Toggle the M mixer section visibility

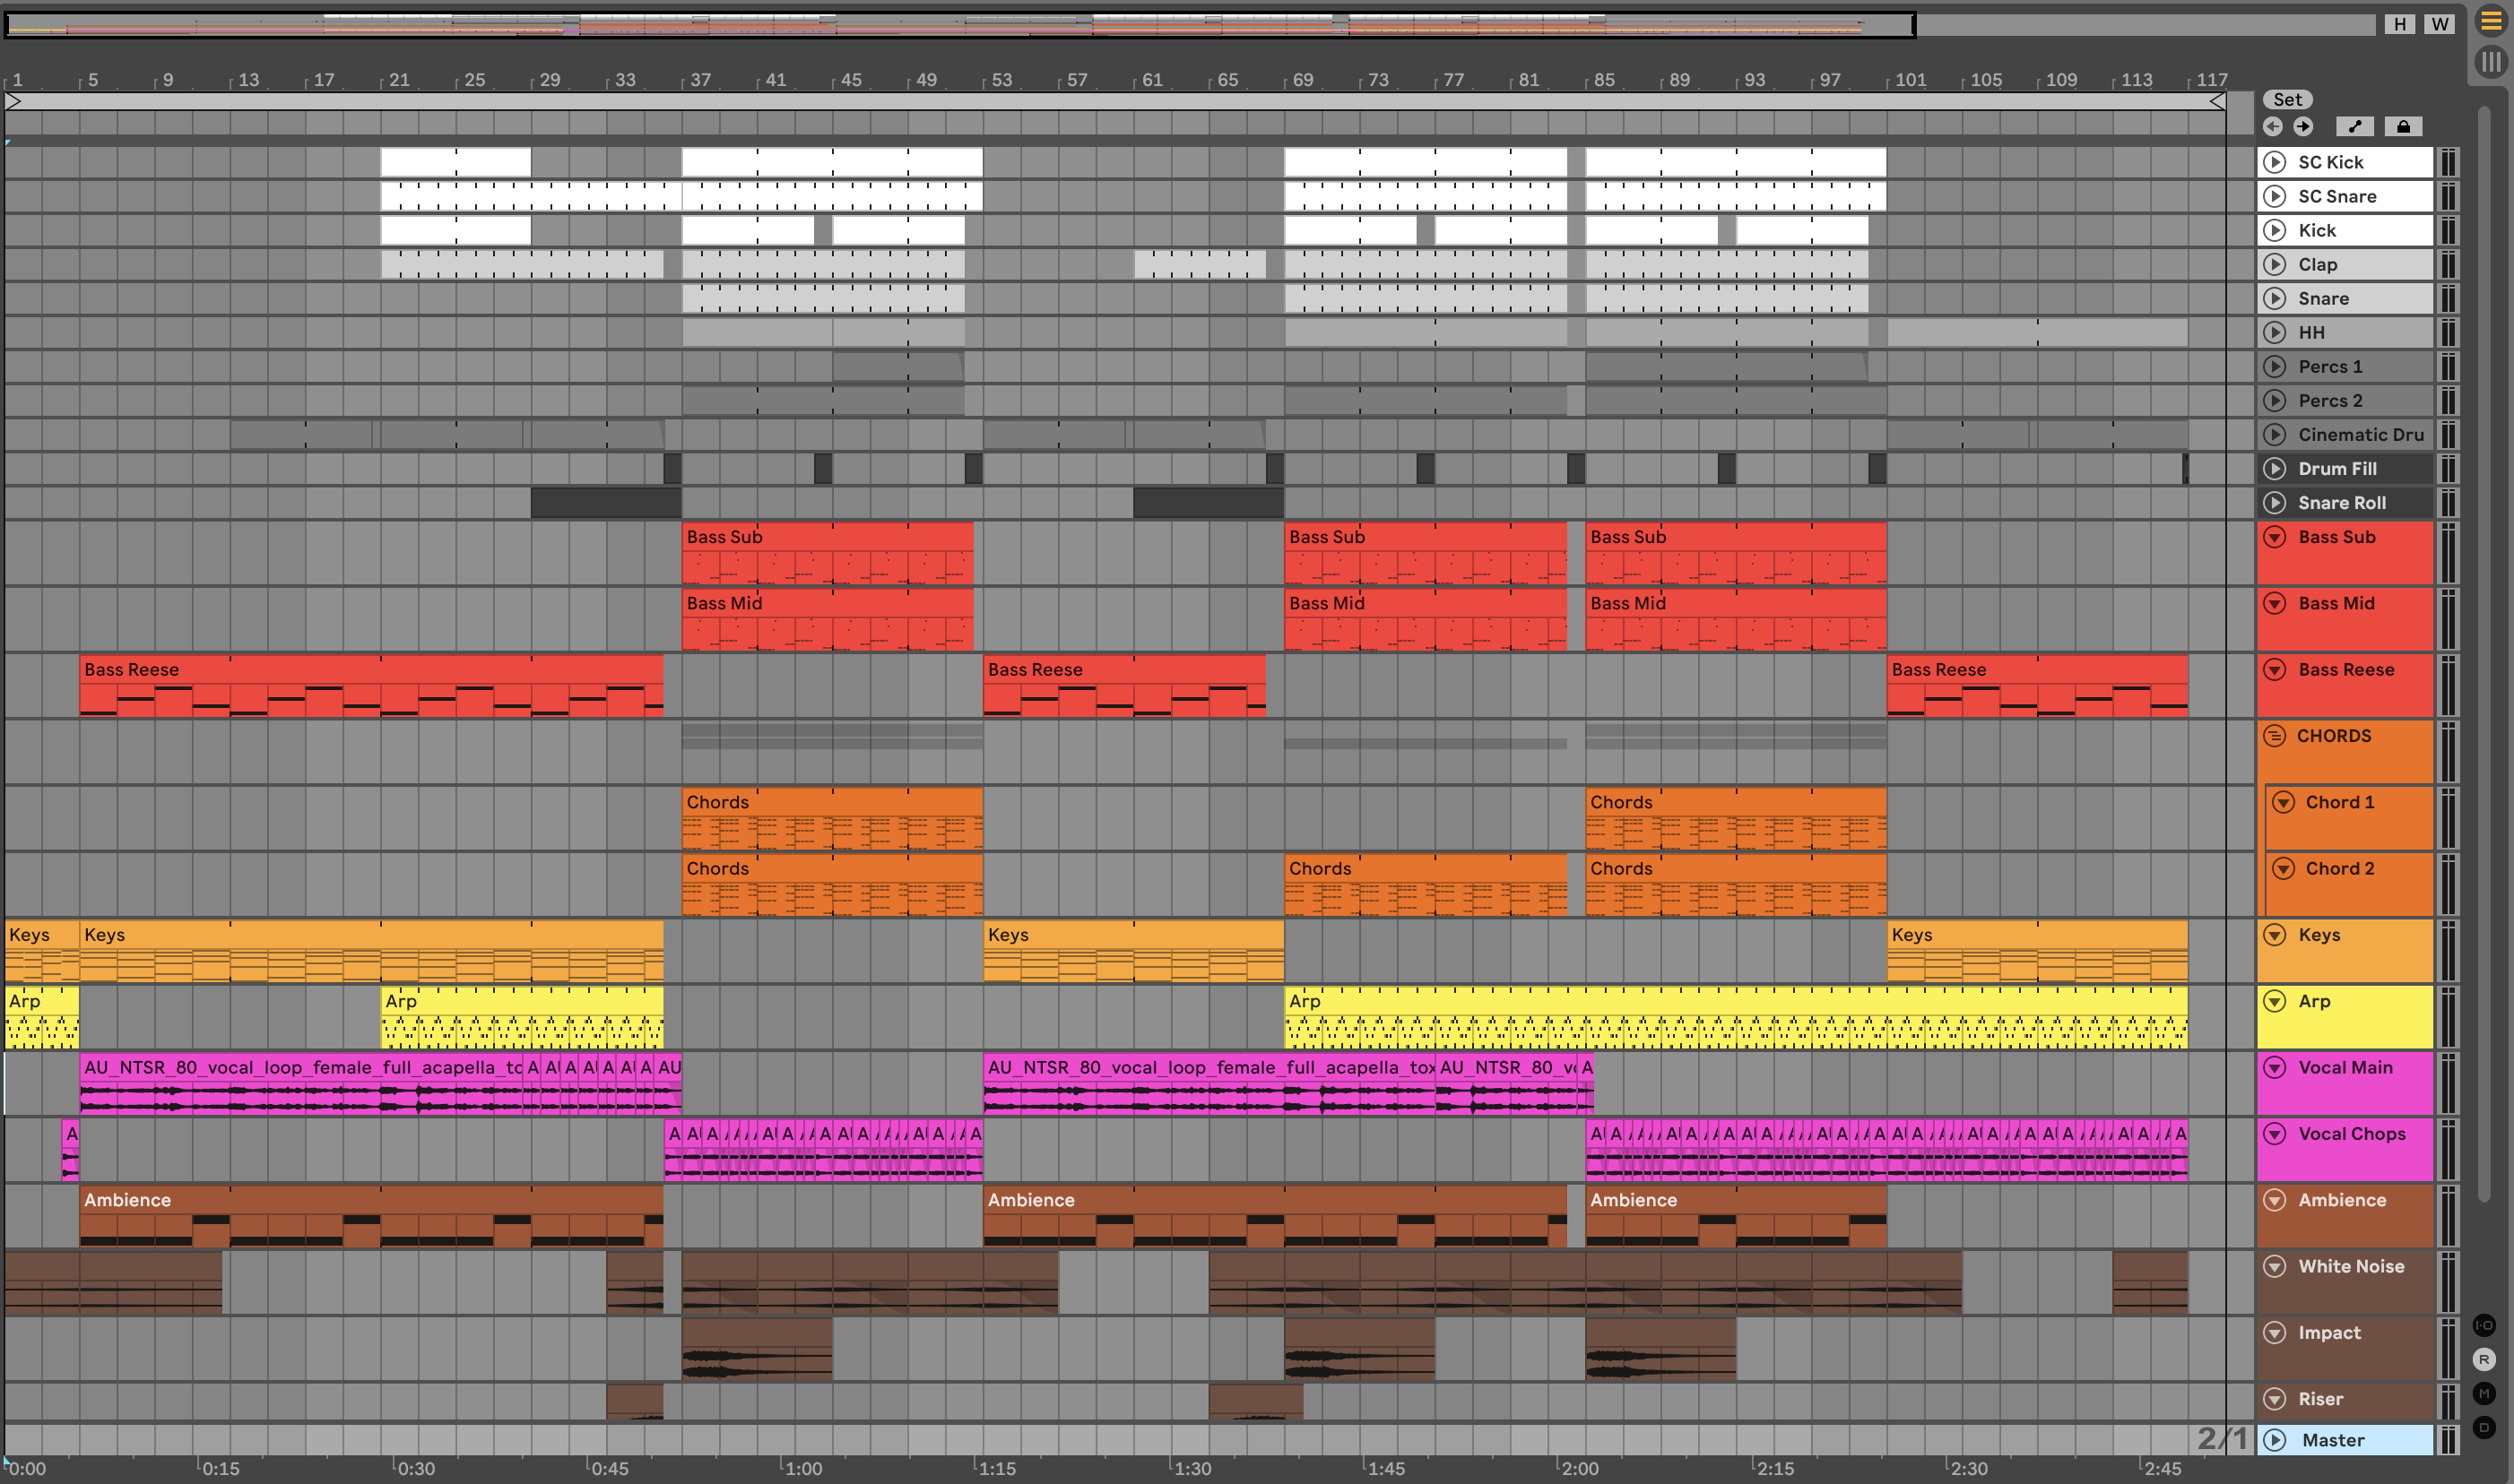point(2484,1393)
